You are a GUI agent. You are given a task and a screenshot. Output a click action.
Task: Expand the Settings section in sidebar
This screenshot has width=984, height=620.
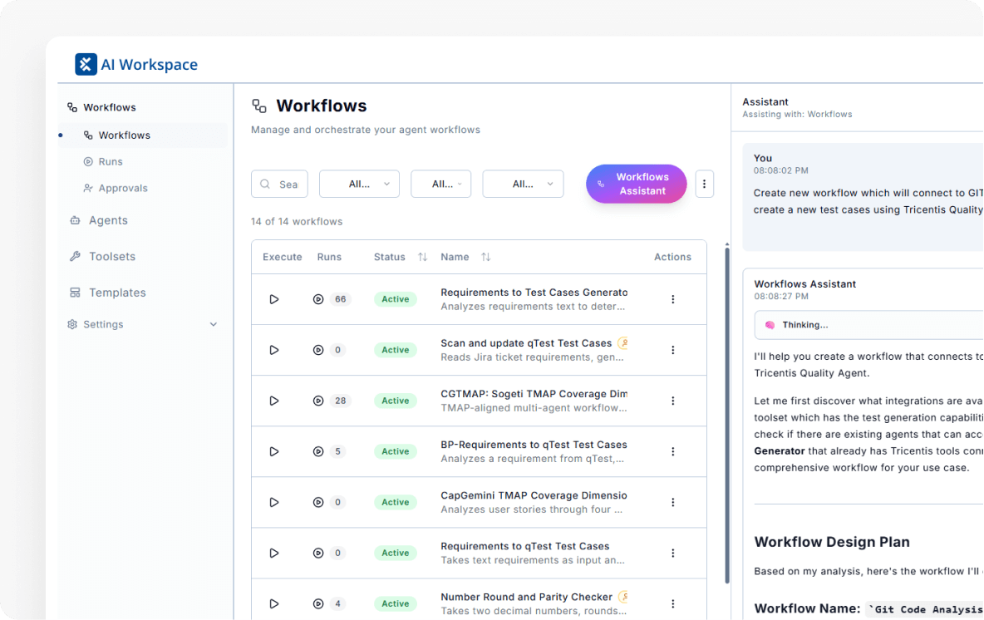click(x=214, y=324)
